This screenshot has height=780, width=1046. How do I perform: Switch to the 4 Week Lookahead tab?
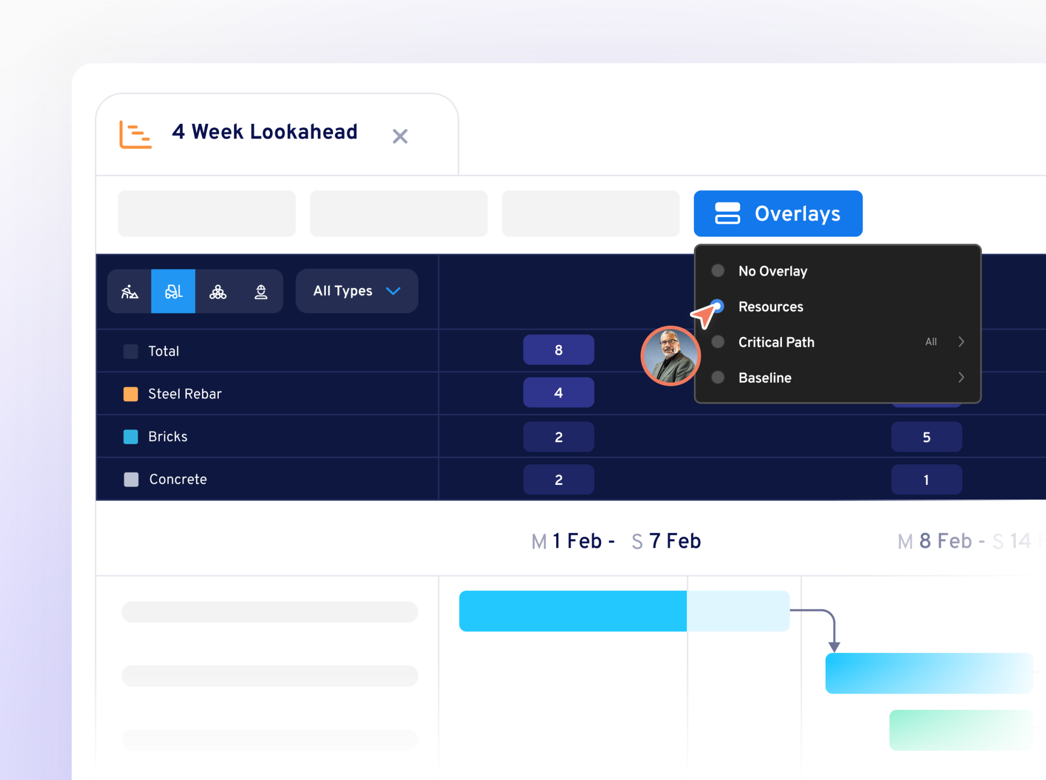[x=265, y=132]
